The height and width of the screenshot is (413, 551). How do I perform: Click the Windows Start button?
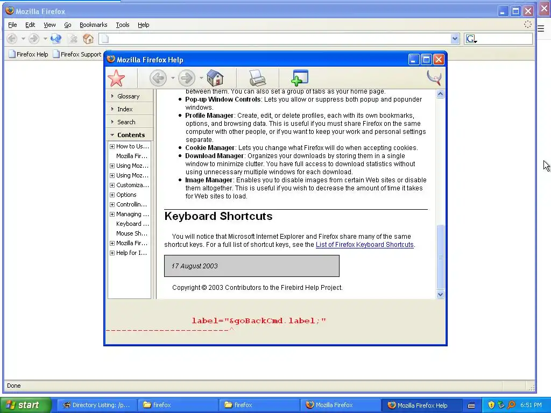point(26,405)
